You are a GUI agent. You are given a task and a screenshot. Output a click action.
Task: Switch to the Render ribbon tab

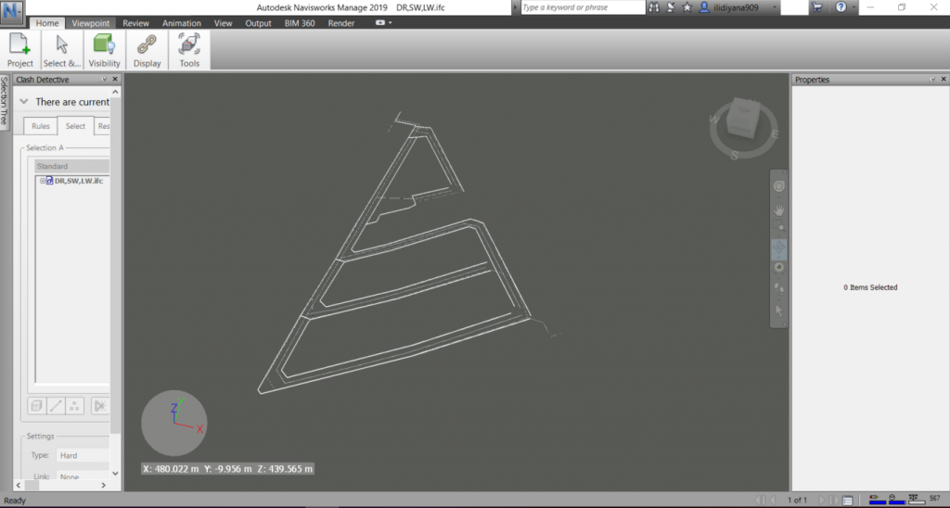pos(341,23)
